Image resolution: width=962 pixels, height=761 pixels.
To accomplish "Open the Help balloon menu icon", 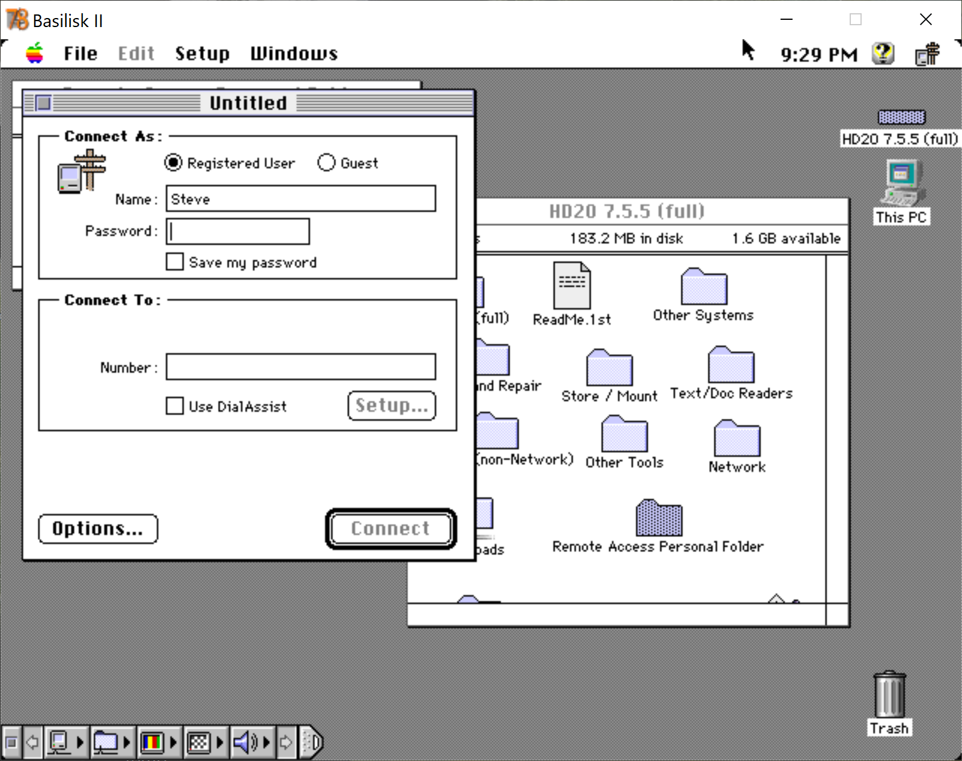I will (883, 54).
